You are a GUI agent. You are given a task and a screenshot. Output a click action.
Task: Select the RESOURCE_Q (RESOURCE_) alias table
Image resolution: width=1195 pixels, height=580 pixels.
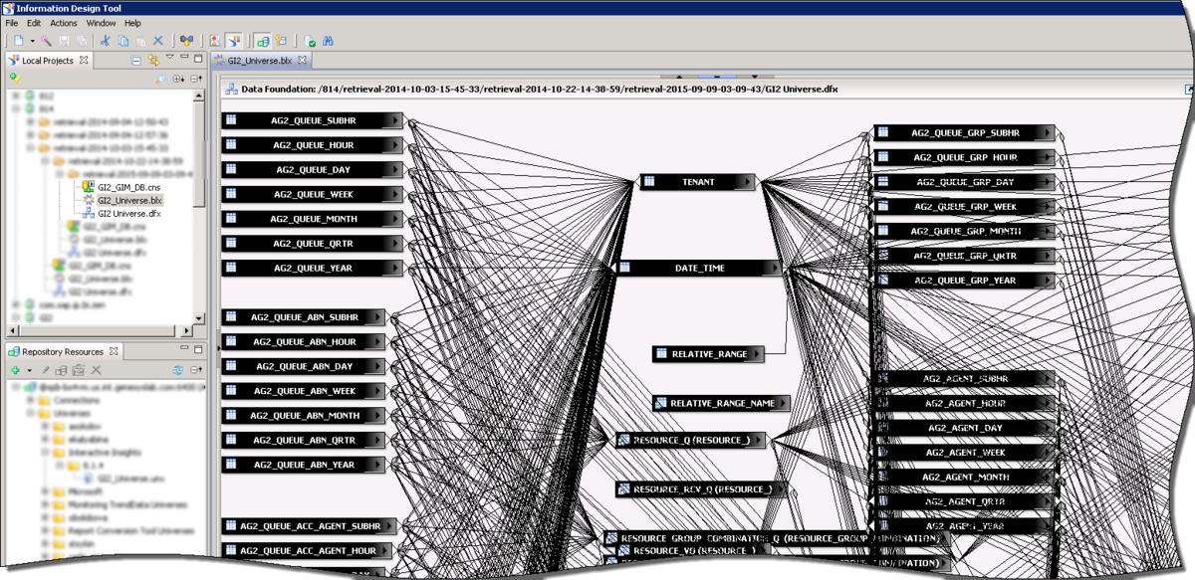[x=690, y=440]
